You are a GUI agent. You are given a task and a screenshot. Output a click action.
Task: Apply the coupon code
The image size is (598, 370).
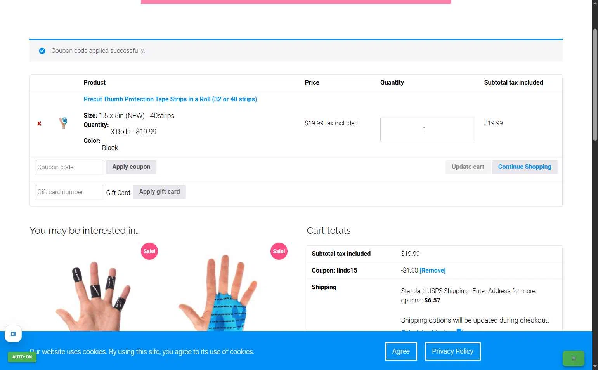131,167
